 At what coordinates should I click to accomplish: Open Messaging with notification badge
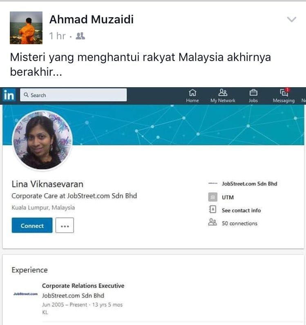[284, 96]
